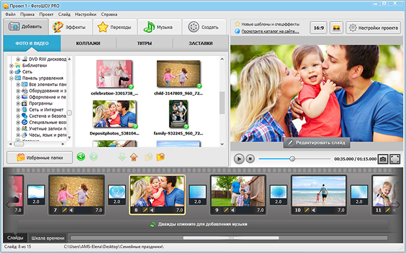Edit slide 8 with pencil icon

point(145,210)
